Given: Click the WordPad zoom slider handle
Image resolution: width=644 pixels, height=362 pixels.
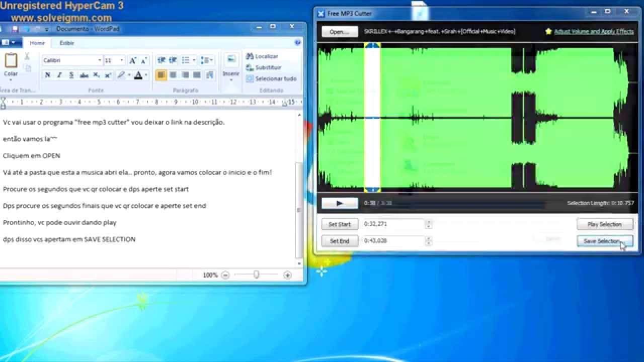Looking at the screenshot, I should (x=256, y=275).
